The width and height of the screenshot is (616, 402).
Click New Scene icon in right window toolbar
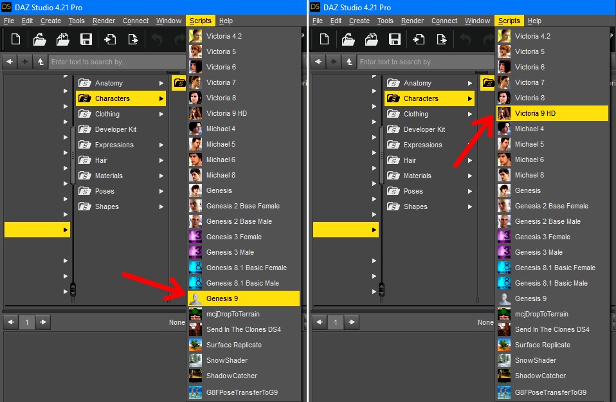coord(325,39)
